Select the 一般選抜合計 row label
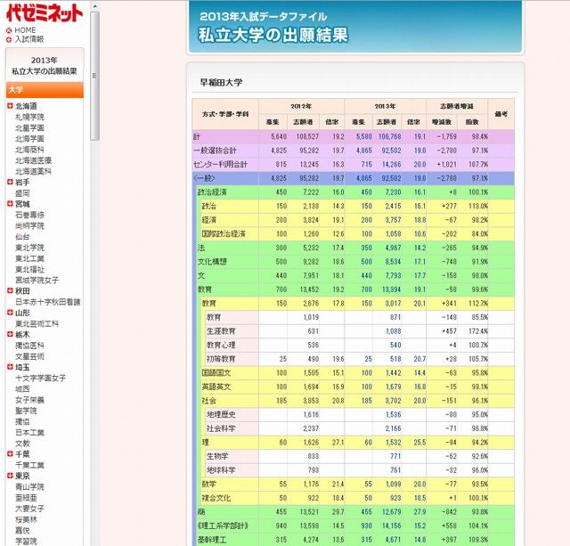 point(215,151)
